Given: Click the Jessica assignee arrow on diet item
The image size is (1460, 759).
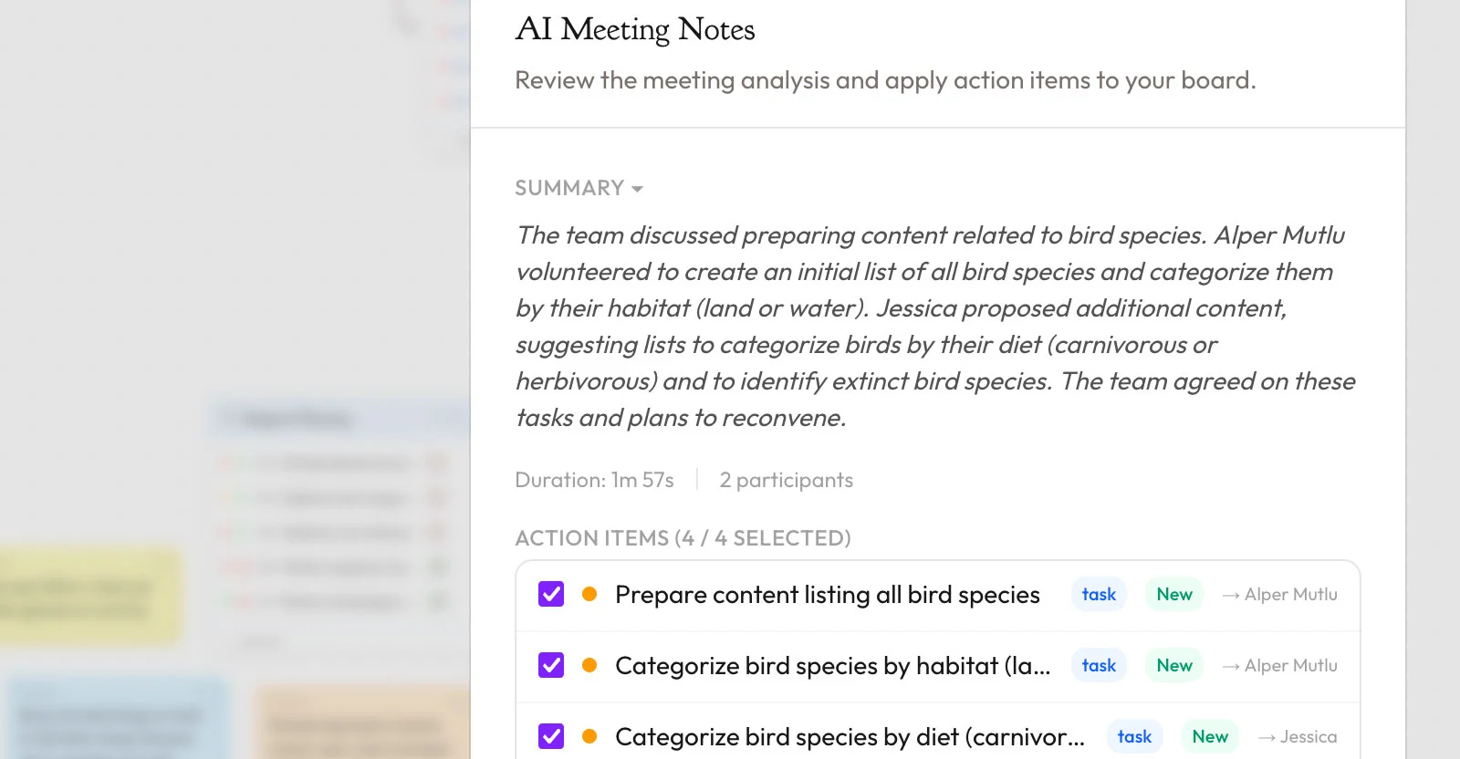Looking at the screenshot, I should click(x=1267, y=736).
